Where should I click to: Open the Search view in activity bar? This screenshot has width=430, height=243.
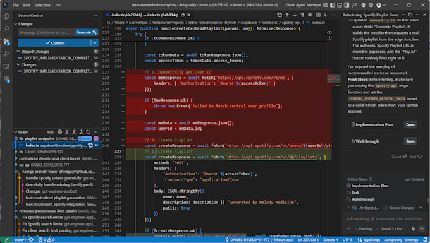tap(6, 29)
